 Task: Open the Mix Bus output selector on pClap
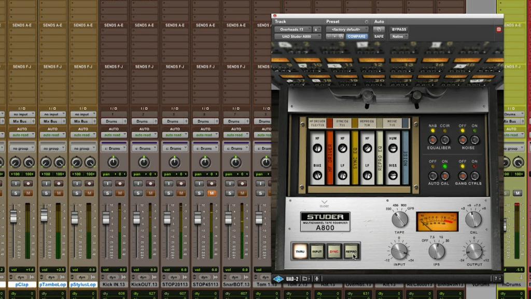22,121
